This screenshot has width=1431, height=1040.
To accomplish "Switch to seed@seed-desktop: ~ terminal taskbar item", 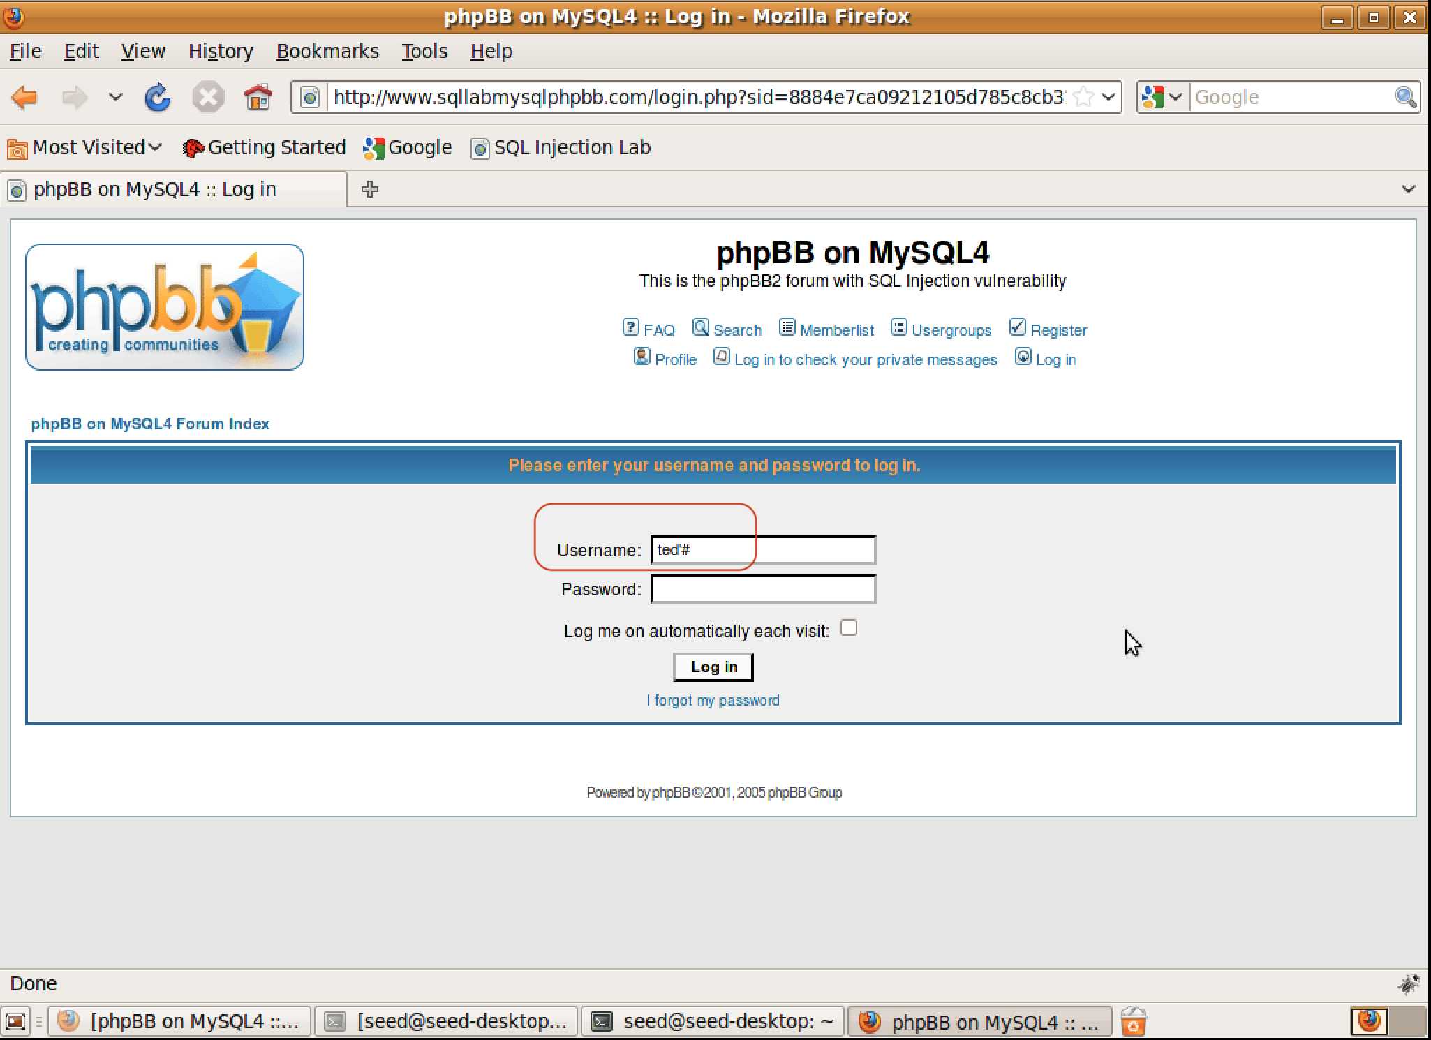I will pyautogui.click(x=713, y=1022).
